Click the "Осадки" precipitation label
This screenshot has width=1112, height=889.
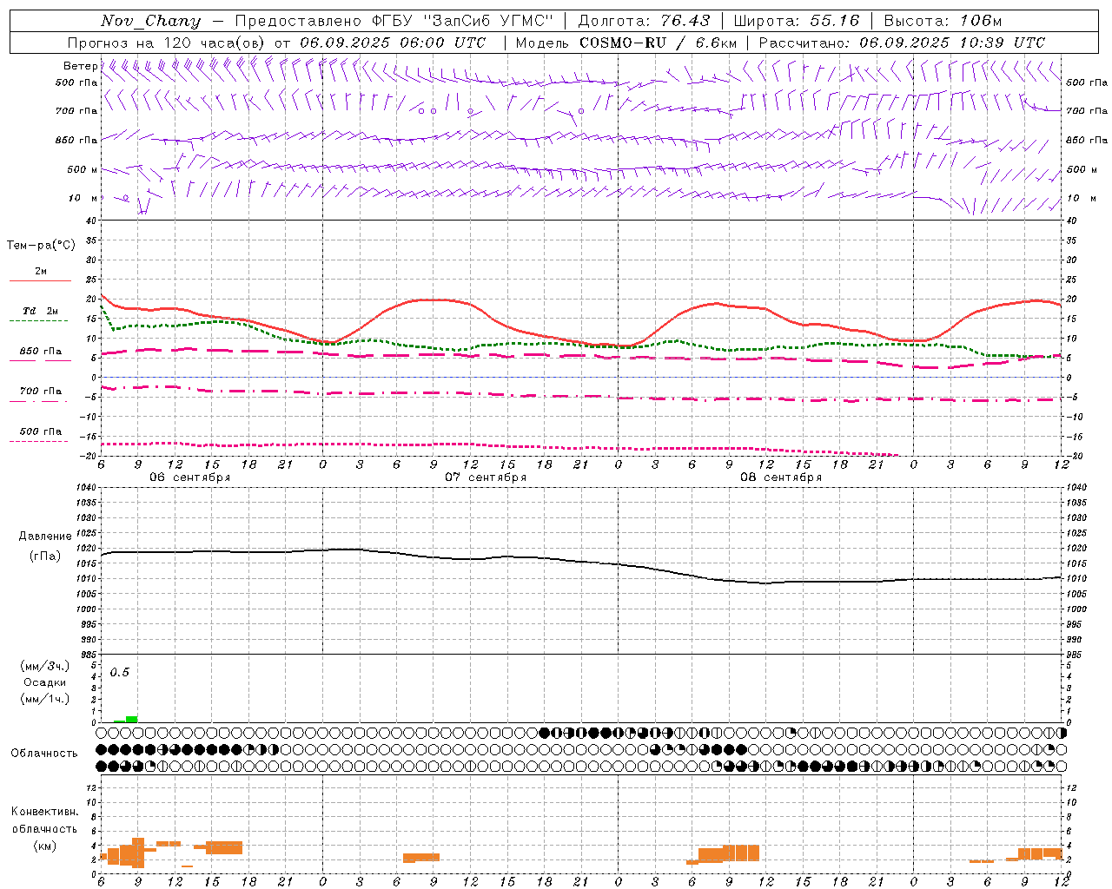coord(45,682)
